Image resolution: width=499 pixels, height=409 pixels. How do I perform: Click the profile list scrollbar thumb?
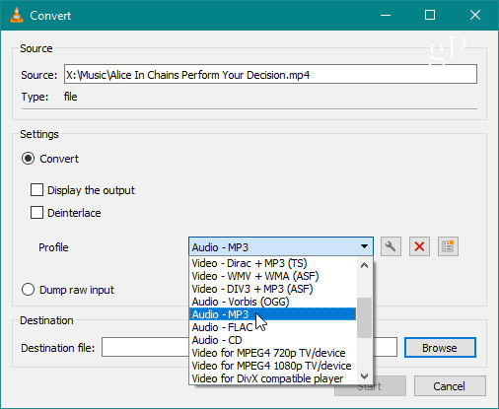[364, 317]
